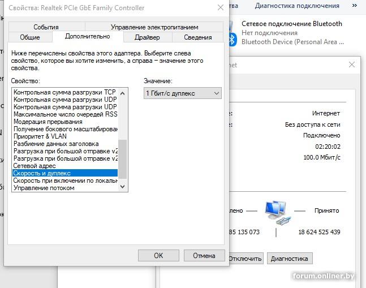Image resolution: width=366 pixels, height=288 pixels.
Task: Switch to the Общие tab
Action: tap(30, 37)
